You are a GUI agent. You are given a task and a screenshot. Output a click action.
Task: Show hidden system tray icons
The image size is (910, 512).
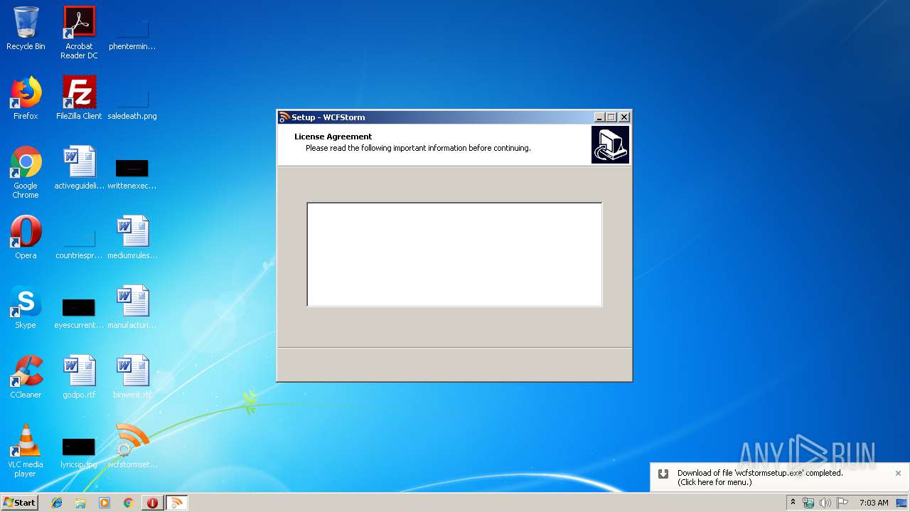793,503
